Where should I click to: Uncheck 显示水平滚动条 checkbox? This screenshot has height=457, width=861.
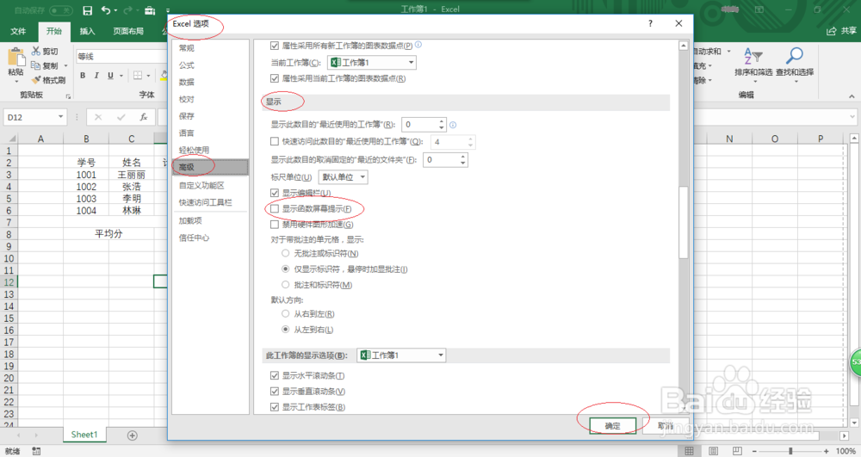coord(275,375)
